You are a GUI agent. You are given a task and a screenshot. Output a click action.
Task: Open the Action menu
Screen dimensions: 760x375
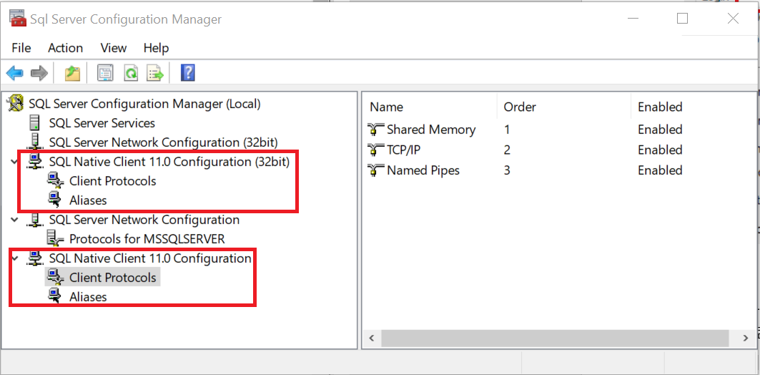tap(66, 48)
